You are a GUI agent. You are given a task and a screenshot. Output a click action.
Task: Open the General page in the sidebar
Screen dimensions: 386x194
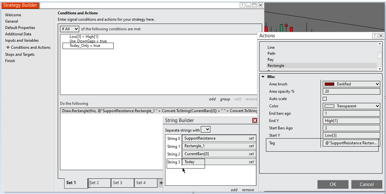11,21
